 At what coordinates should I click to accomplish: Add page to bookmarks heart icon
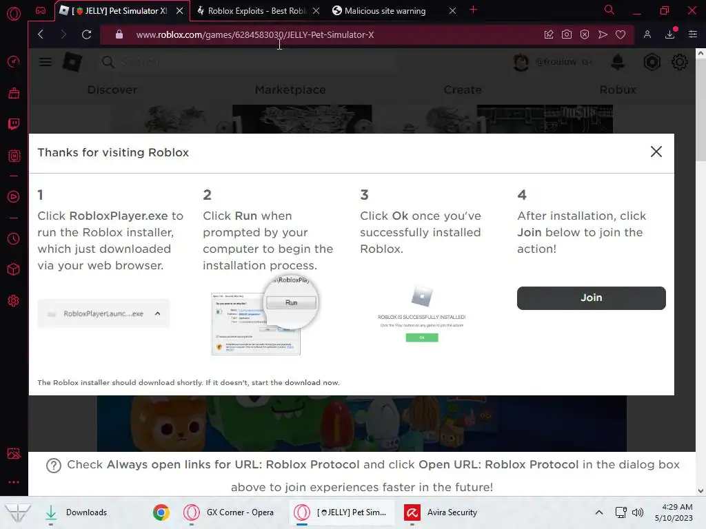click(x=621, y=34)
